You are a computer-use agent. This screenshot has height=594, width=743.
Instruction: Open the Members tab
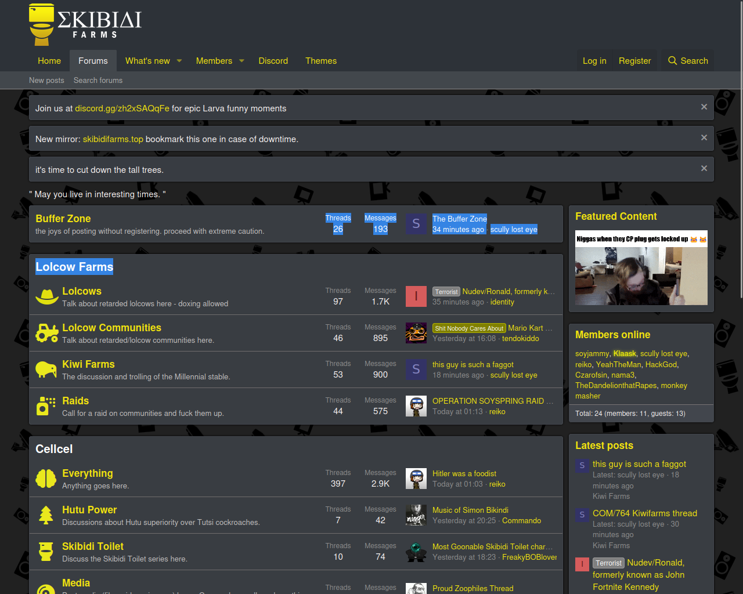[x=214, y=61]
